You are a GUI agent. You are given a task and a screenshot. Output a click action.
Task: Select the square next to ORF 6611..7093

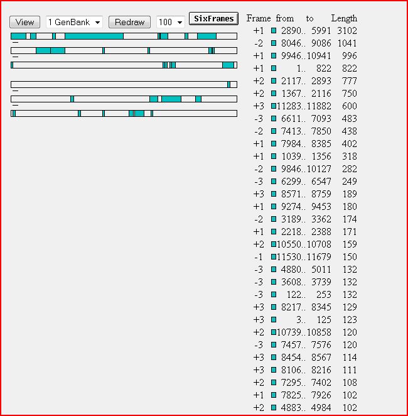point(274,119)
